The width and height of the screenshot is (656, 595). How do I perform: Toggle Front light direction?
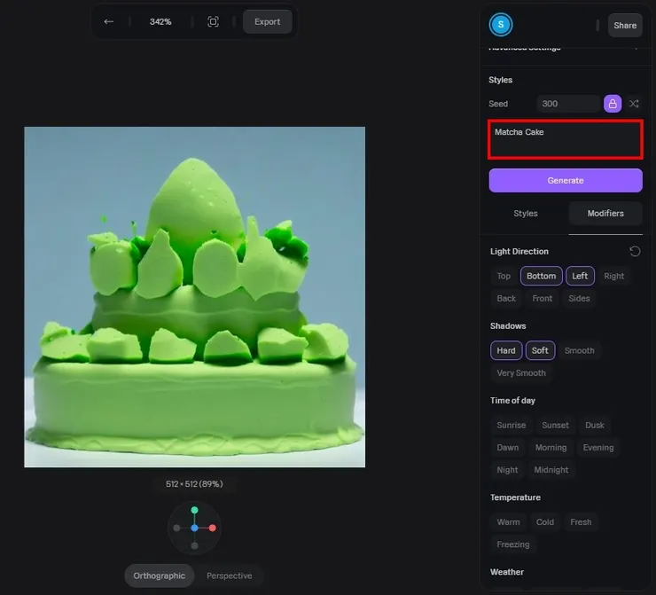tap(543, 298)
